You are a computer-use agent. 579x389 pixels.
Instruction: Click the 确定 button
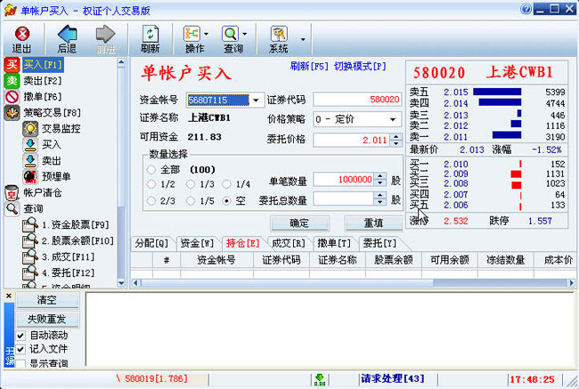299,223
